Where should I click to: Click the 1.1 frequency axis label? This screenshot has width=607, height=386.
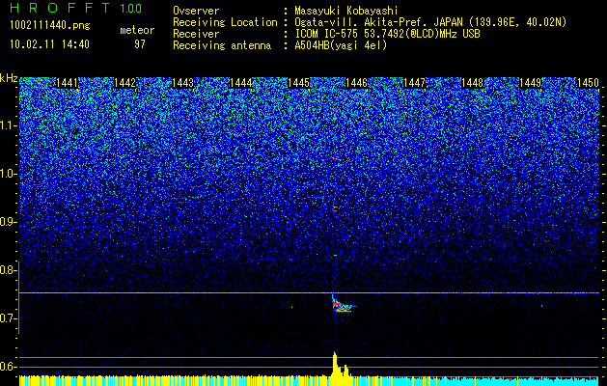pos(9,125)
